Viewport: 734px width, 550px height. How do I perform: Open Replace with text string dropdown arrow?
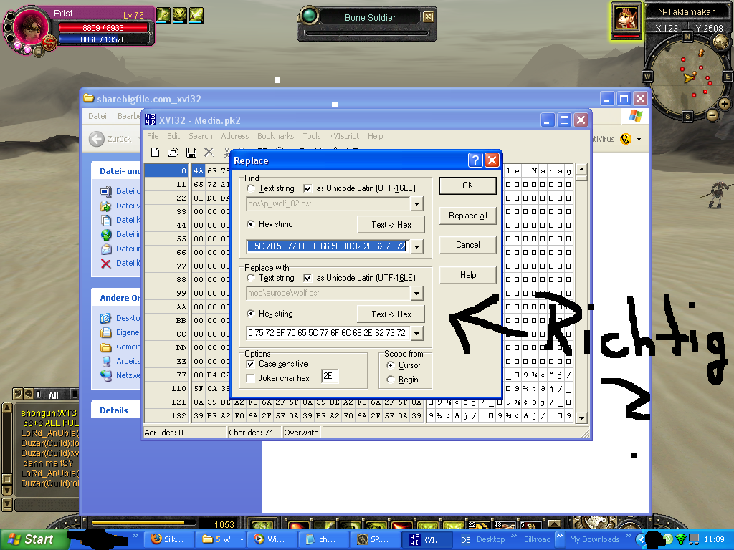pyautogui.click(x=416, y=293)
